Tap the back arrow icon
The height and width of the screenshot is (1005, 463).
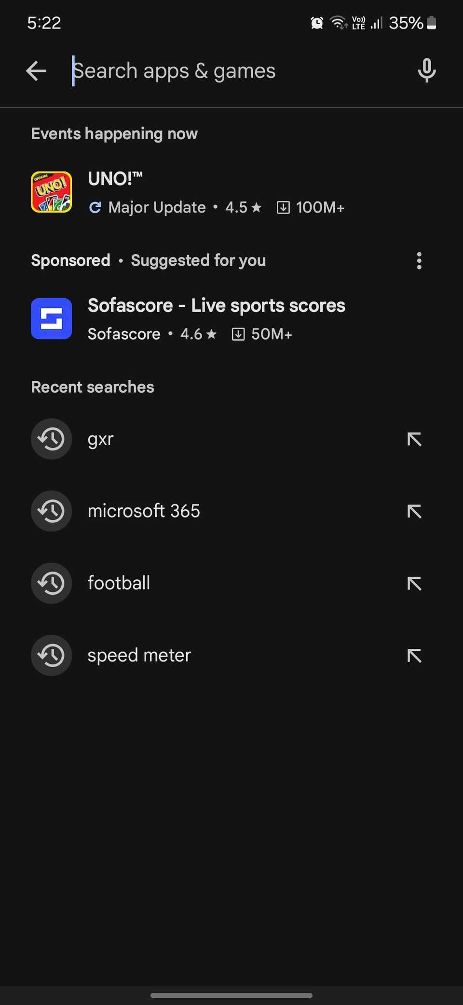[36, 71]
